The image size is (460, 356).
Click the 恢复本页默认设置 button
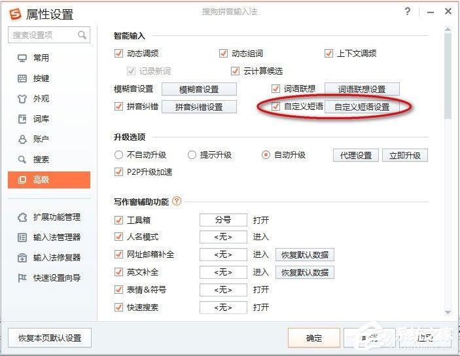(x=50, y=338)
